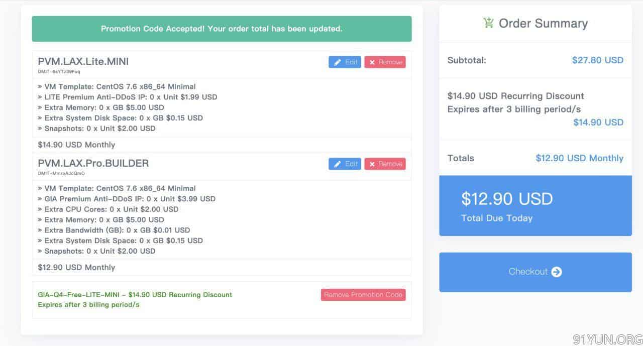Click the $12.90 USD Monthly totals value

coord(580,158)
